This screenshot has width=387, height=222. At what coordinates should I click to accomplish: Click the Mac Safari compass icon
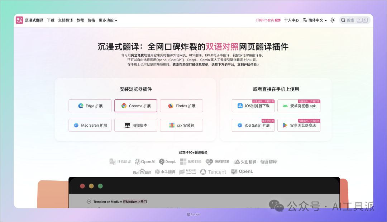pos(76,125)
